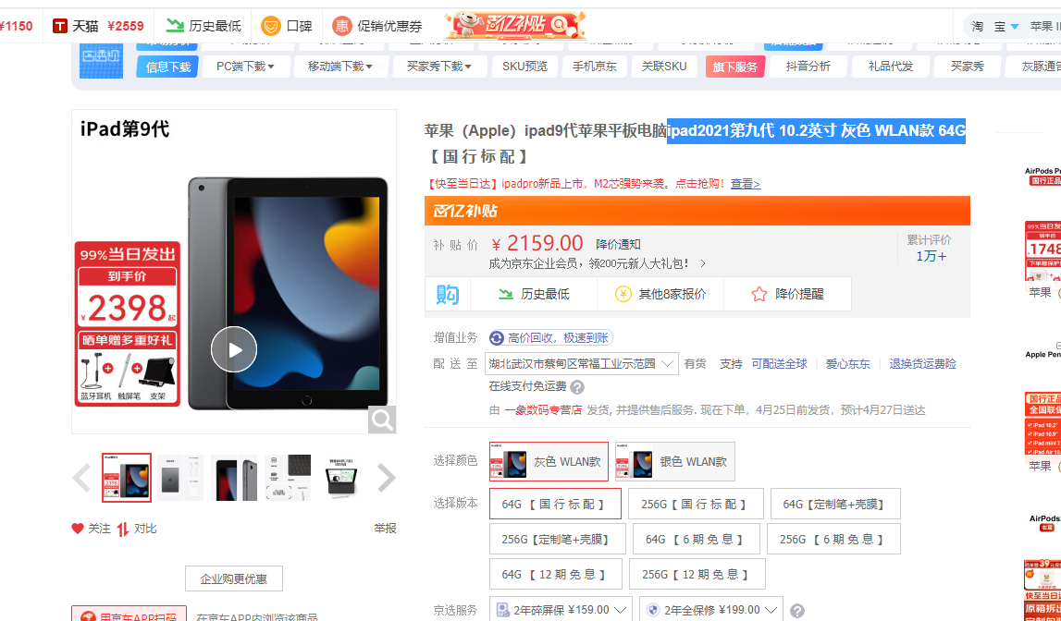The width and height of the screenshot is (1061, 621).
Task: Open the PC端下载 dropdown
Action: pyautogui.click(x=246, y=66)
